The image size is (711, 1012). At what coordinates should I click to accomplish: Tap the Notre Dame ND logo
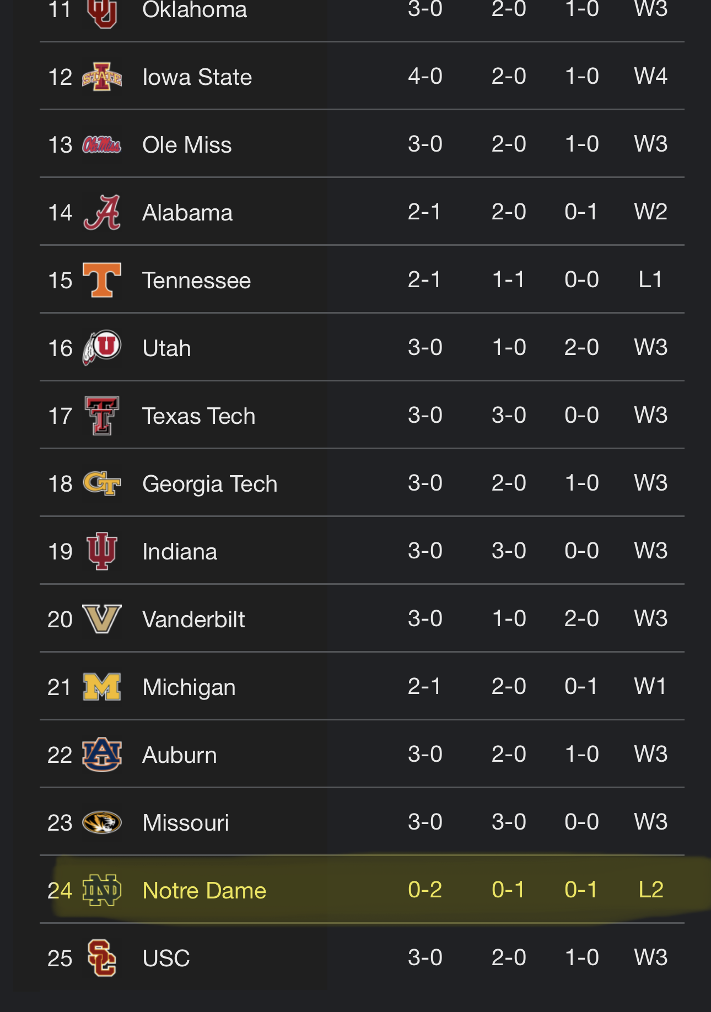pyautogui.click(x=102, y=890)
